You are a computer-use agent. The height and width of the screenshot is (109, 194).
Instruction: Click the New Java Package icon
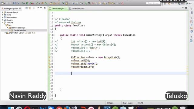tap(42, 3)
